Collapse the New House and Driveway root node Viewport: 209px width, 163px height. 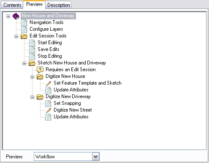[x=8, y=16]
